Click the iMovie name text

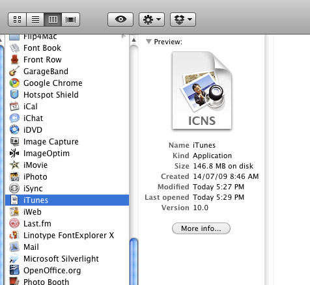point(35,165)
